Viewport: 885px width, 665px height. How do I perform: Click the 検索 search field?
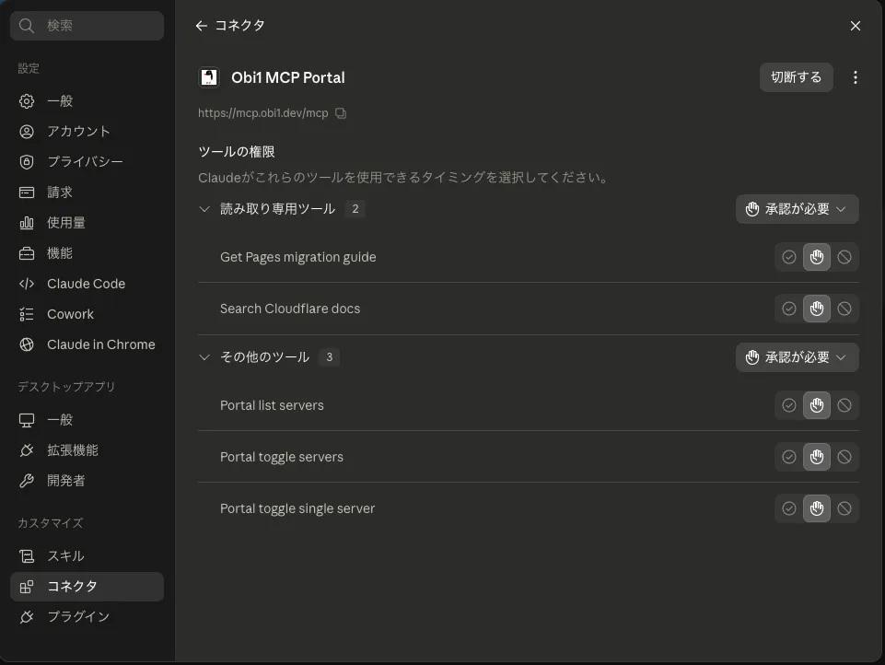(87, 26)
